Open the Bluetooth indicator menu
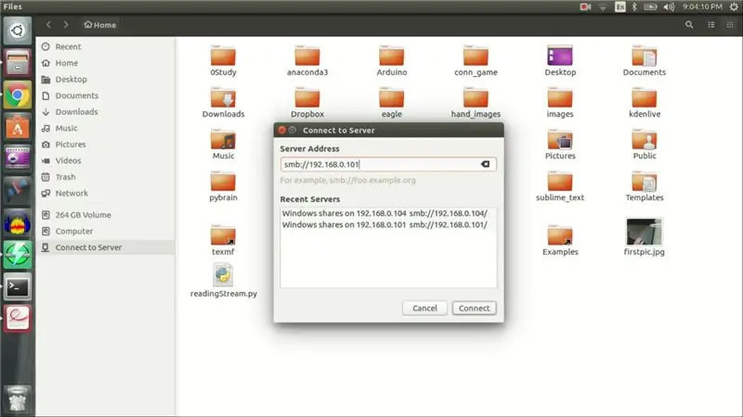 pyautogui.click(x=634, y=6)
